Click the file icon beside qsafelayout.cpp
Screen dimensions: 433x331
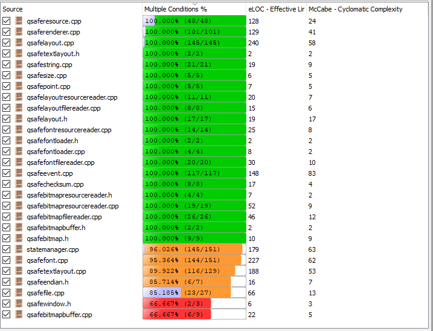pos(19,43)
